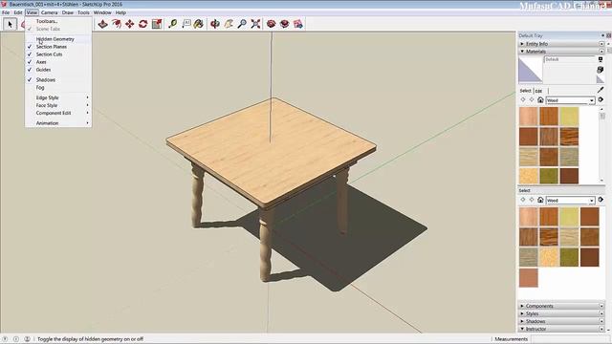
Task: Expand the Shadows tray panel
Action: [x=561, y=321]
